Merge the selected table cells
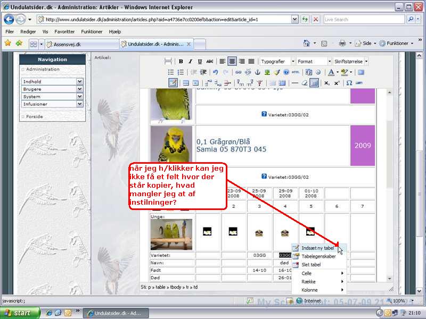426x319 pixels. click(282, 83)
